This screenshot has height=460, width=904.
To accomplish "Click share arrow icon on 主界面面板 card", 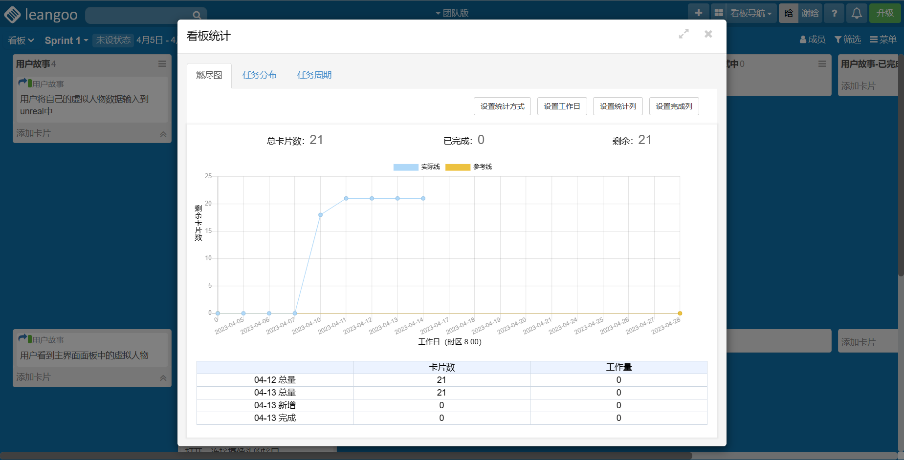I will [x=22, y=338].
